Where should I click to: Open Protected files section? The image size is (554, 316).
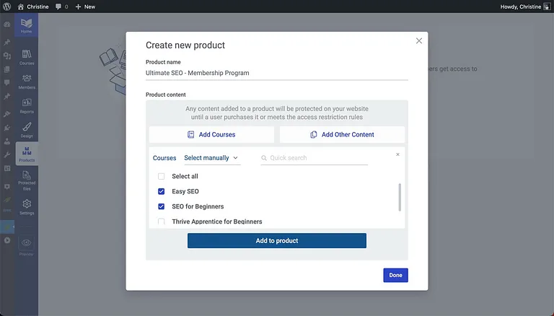[x=27, y=180]
